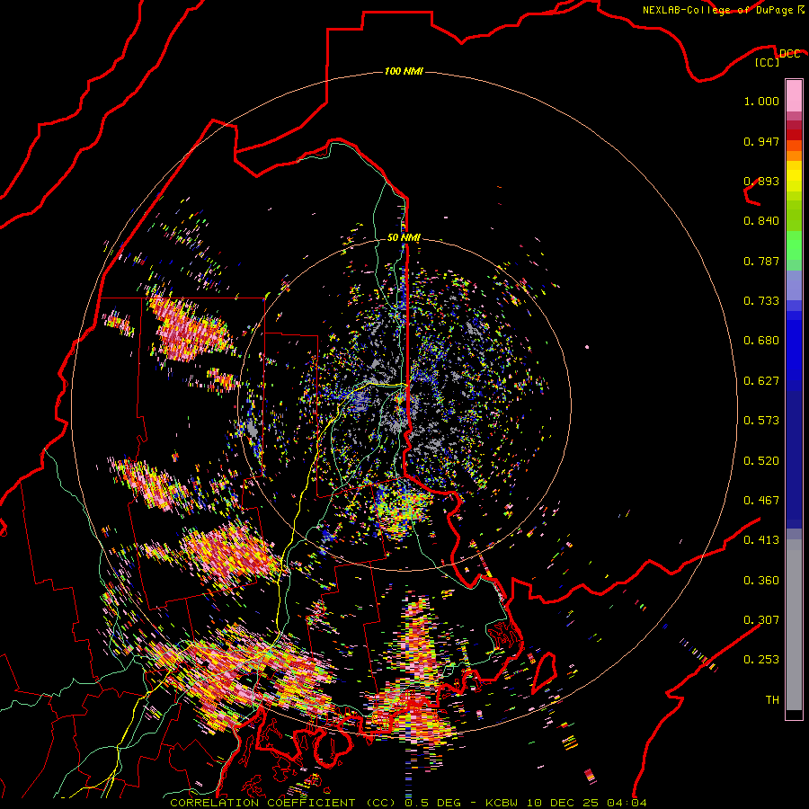
Task: Click the KCBW station identifier in caption
Action: [502, 803]
